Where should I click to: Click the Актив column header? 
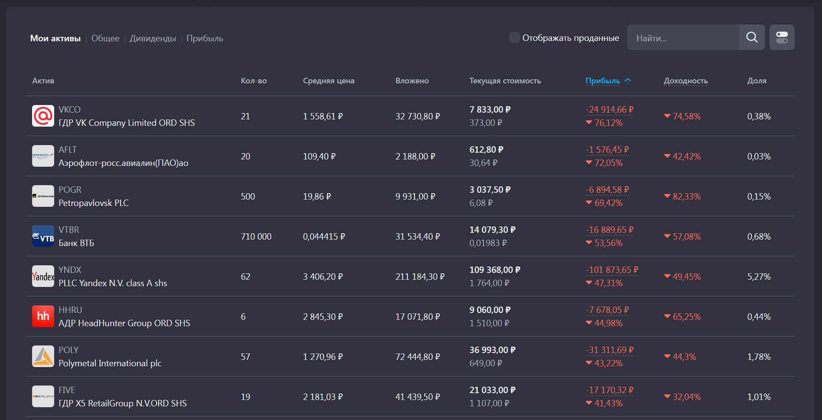pyautogui.click(x=43, y=81)
